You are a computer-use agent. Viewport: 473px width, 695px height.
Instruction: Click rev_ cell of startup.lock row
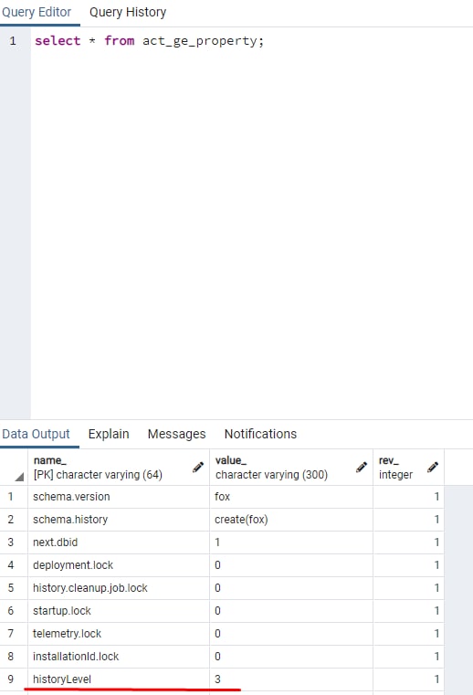408,611
